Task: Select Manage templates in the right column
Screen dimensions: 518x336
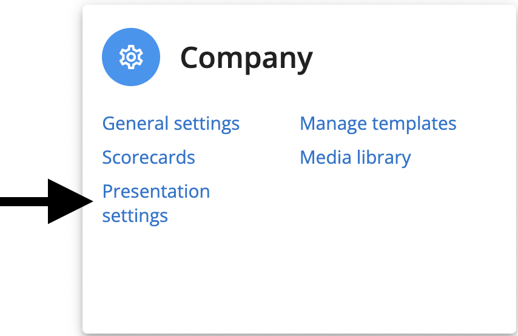Action: (378, 124)
